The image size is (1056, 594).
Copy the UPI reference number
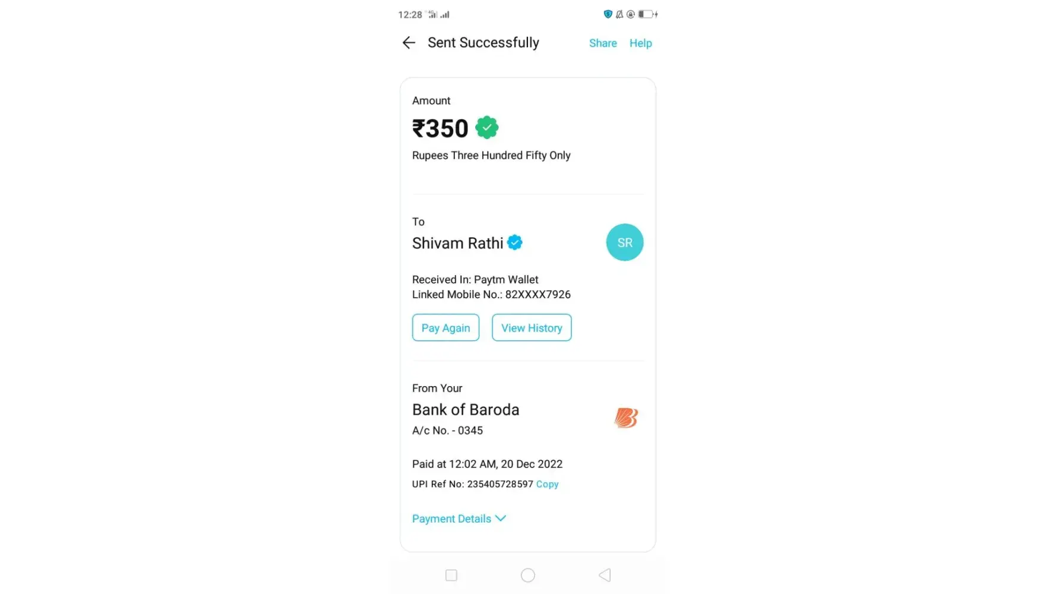547,484
